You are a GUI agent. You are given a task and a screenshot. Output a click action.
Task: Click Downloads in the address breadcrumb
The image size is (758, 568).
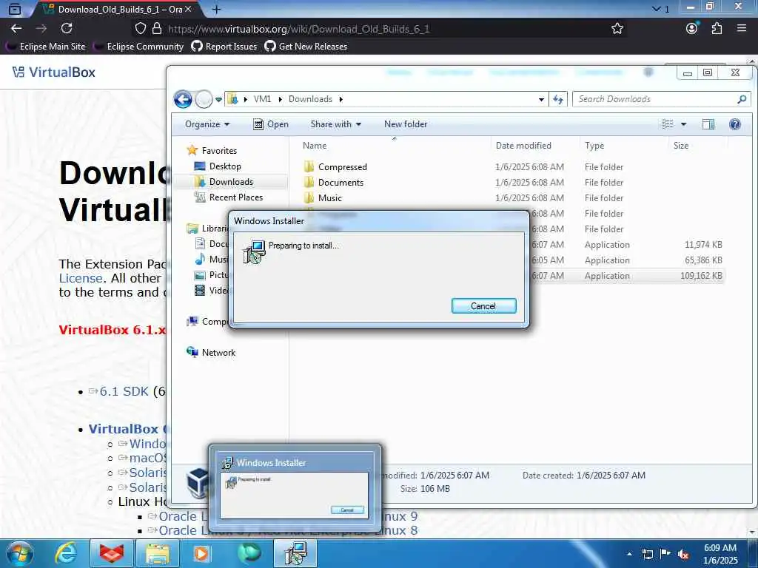pos(310,99)
